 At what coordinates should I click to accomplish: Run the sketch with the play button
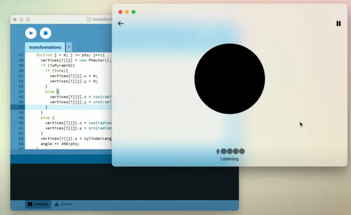(x=31, y=33)
